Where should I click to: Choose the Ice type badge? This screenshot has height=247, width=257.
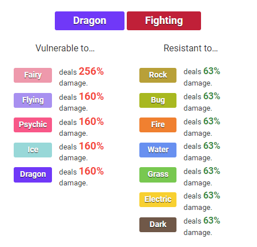tap(33, 150)
